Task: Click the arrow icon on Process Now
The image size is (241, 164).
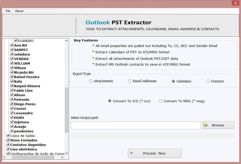Action: click(131, 153)
